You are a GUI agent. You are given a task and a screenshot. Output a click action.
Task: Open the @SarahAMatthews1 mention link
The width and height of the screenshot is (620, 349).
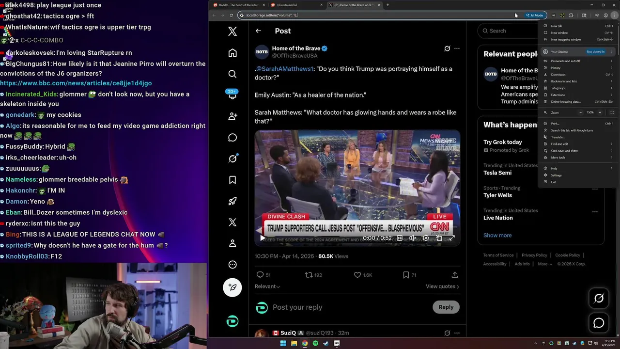(285, 69)
